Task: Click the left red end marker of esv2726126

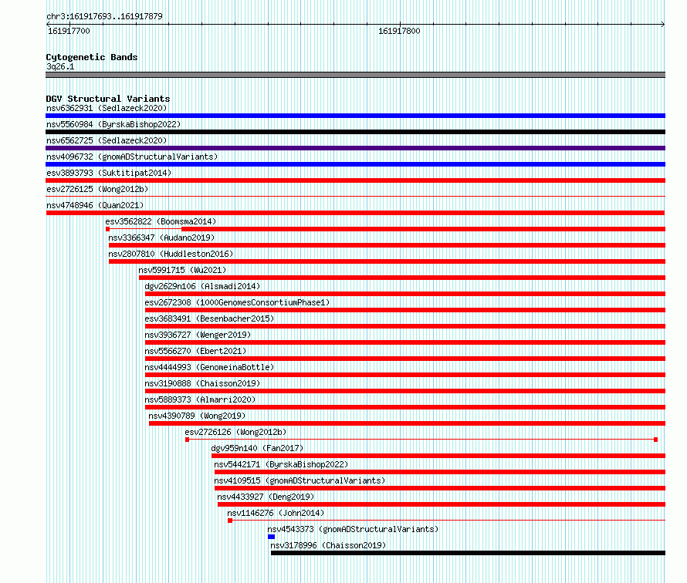Action: (187, 440)
